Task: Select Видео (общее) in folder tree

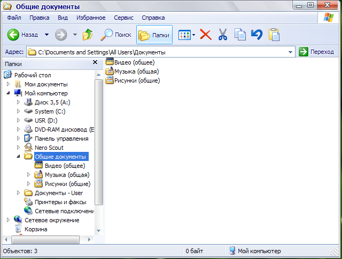Action: (65, 166)
